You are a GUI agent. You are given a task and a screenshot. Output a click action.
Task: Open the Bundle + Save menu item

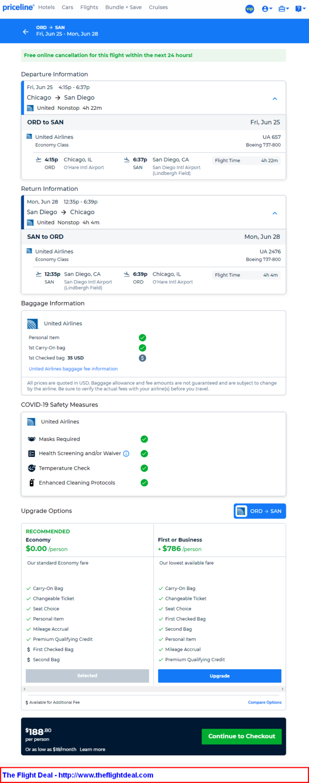click(123, 7)
